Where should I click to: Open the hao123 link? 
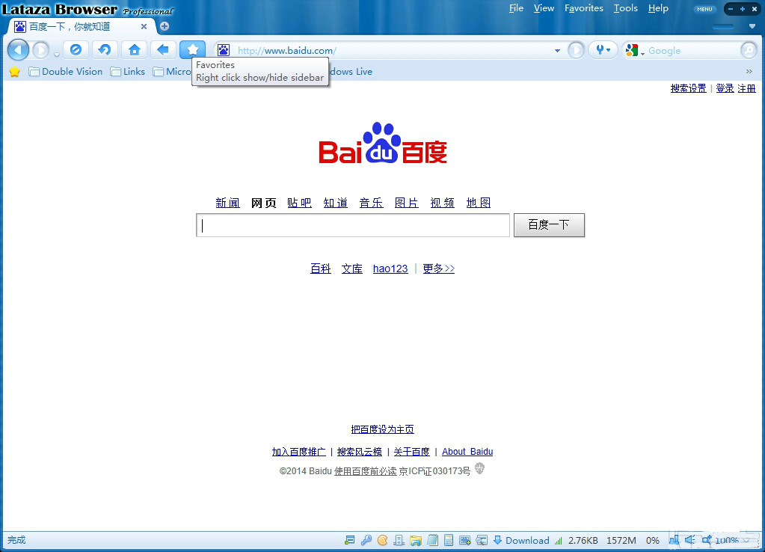(390, 269)
